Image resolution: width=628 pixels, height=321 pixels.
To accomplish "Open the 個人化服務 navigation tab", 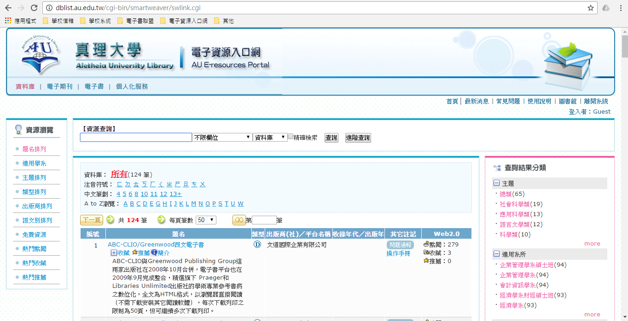I will (x=132, y=86).
